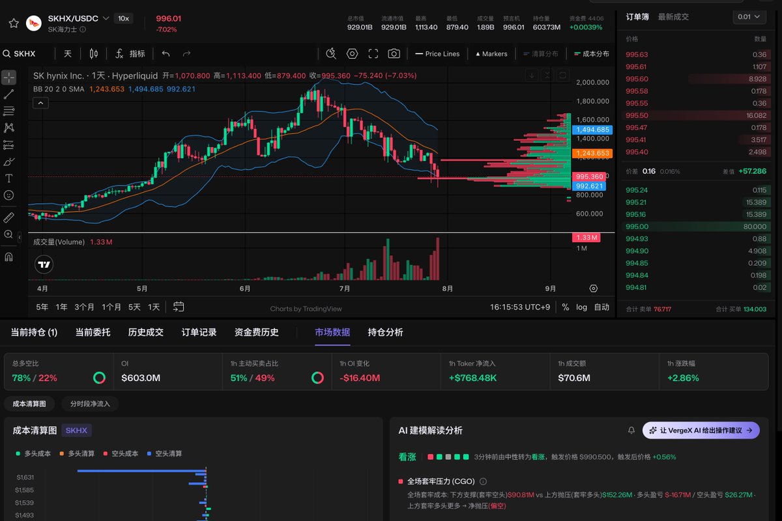Open the 当前委托 tab
Viewport: 782px width, 521px height.
click(x=93, y=332)
